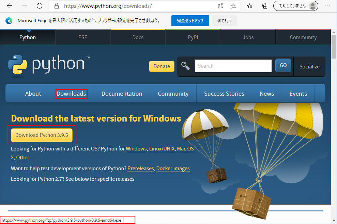
Task: Focus the Search input field
Action: (233, 66)
